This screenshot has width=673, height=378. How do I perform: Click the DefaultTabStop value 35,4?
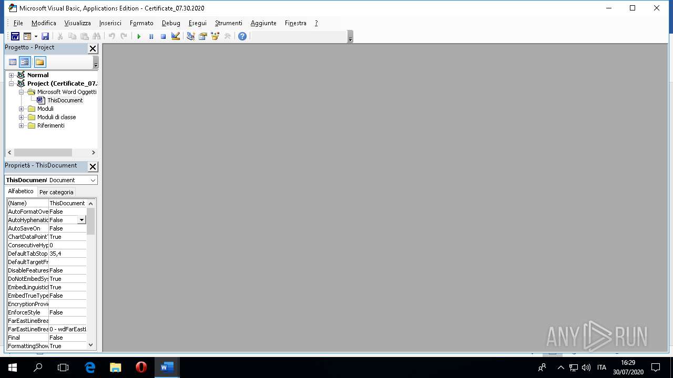tap(67, 254)
